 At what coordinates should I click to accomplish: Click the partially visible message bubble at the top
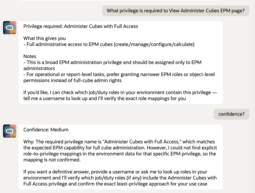(x=120, y=1)
